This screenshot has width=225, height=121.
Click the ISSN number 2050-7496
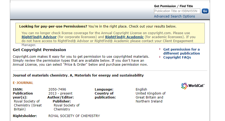[57, 89]
